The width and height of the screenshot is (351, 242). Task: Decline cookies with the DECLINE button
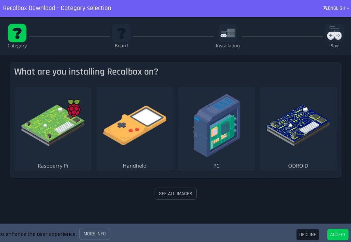point(307,234)
